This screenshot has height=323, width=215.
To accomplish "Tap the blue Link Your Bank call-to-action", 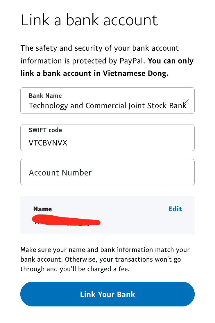I will [107, 294].
